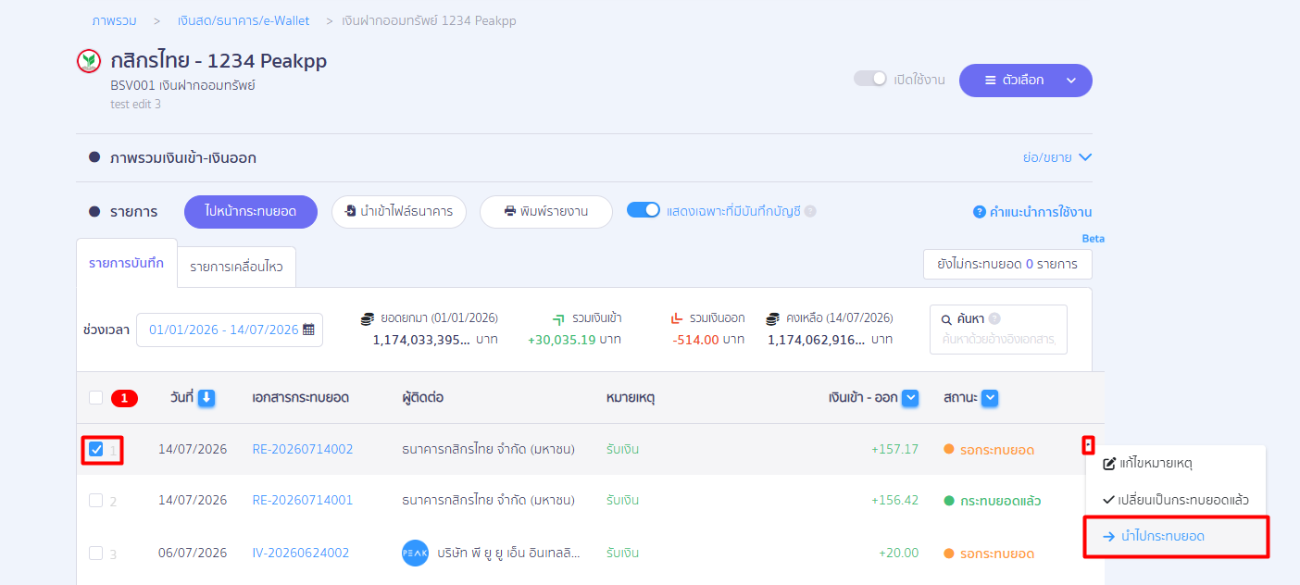Switch to รายการเคลื่อนไหว tab

pos(236,267)
